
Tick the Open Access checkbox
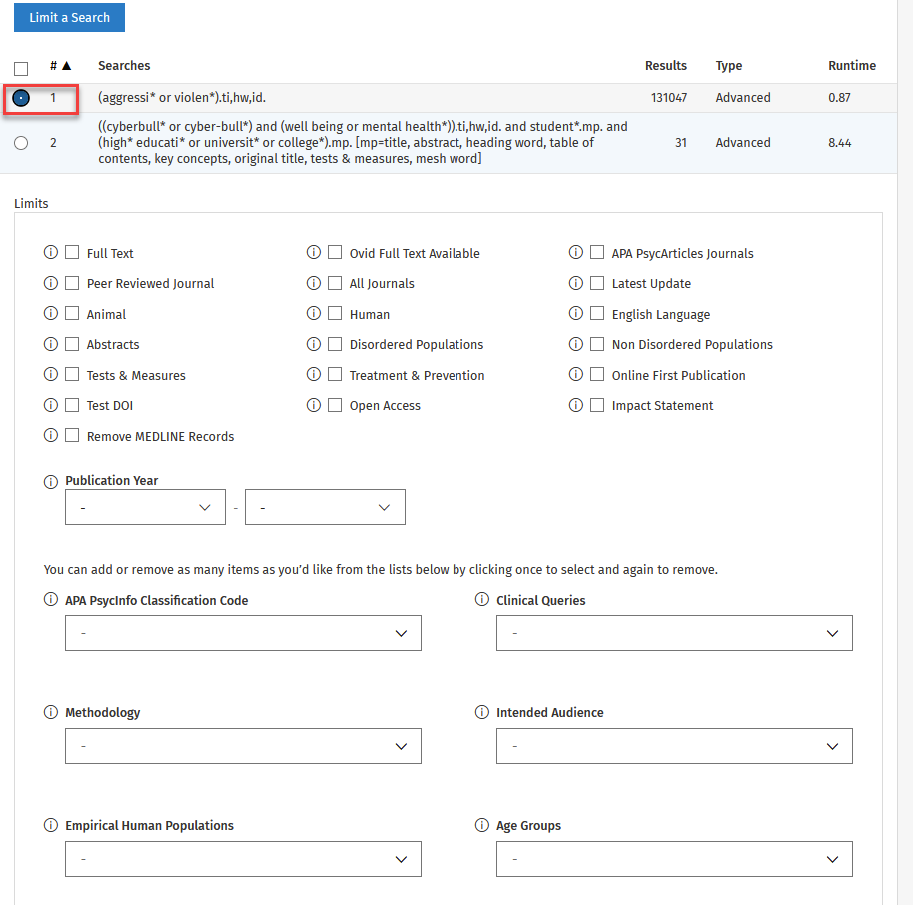click(335, 405)
